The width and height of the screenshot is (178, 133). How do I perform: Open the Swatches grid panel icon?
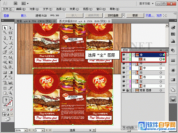point(173,34)
